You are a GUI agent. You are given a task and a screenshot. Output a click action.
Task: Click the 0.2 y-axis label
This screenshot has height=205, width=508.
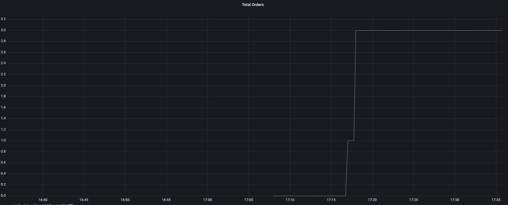(3, 184)
